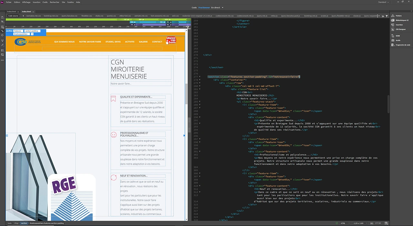Open the En direct view dropdown arrow
This screenshot has width=413, height=226.
223,7
